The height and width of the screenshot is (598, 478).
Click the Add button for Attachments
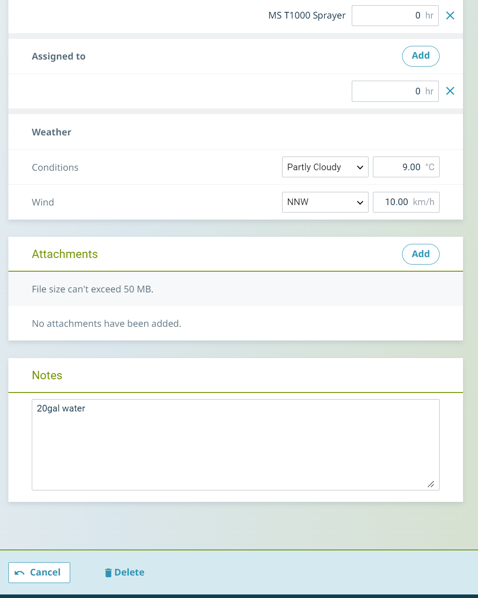coord(420,254)
